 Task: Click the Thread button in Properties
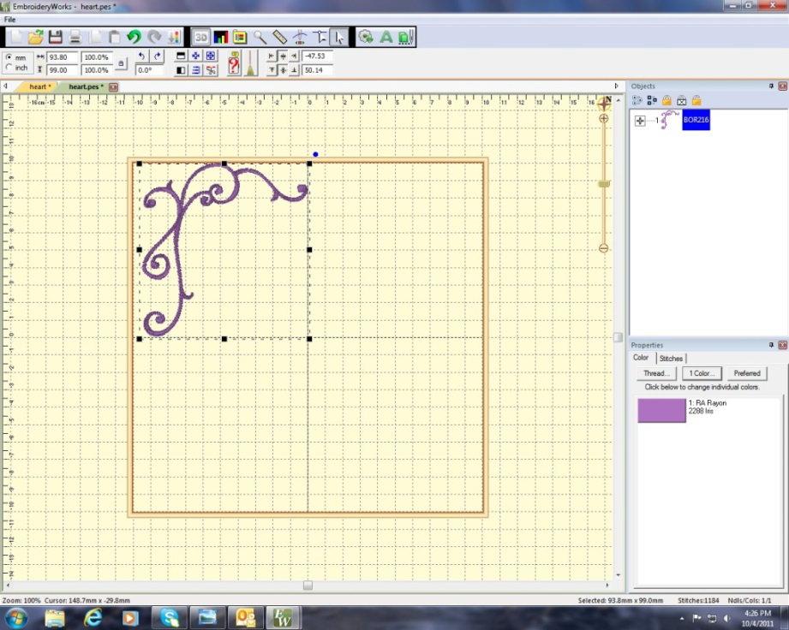point(655,373)
